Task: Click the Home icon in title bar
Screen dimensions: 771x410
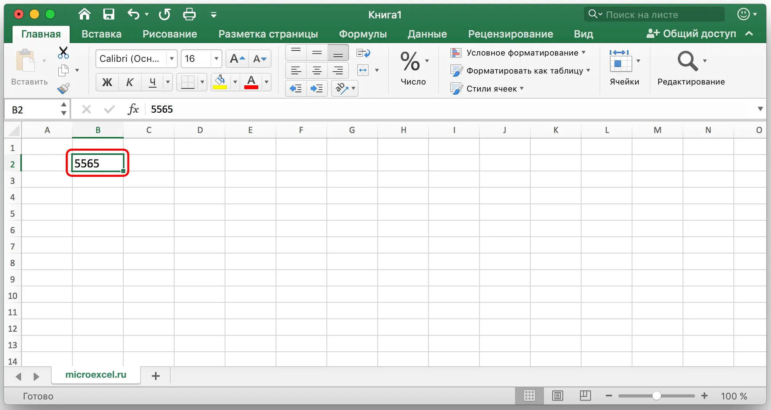Action: 85,14
